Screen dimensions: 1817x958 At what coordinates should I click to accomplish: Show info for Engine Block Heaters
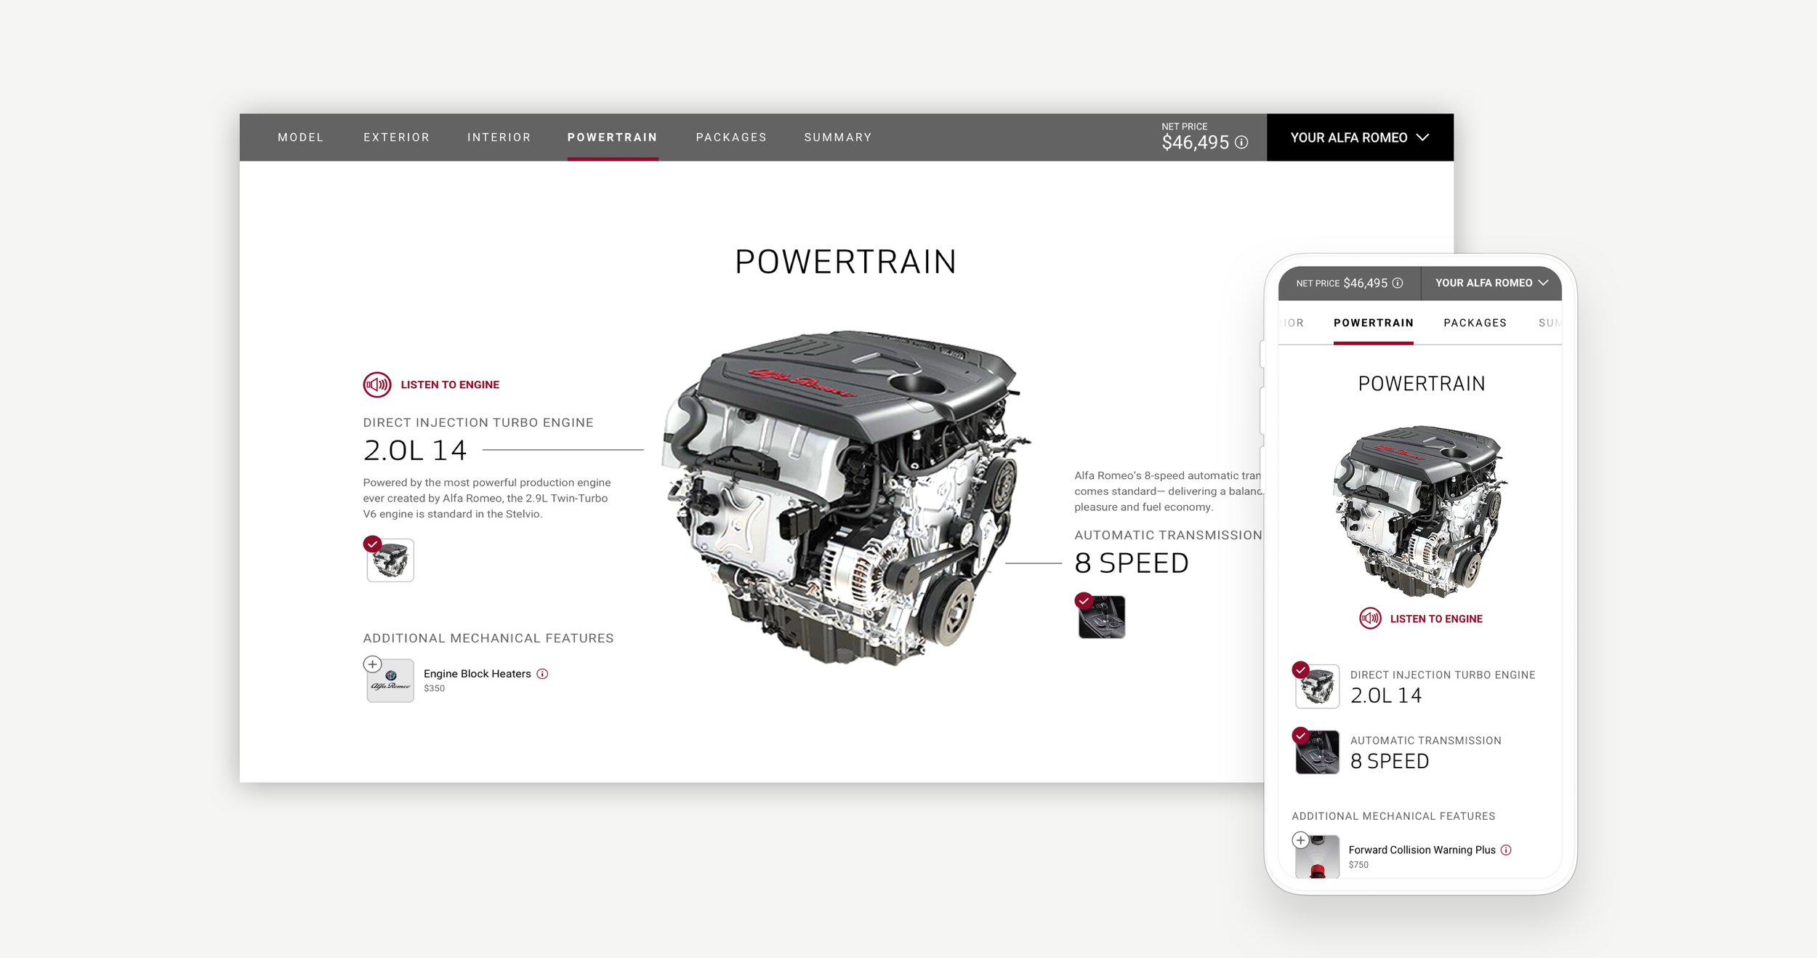[542, 674]
